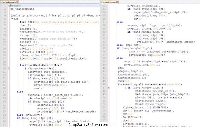
Task: Click the p3=john_3d(p3,H) line
Action: click(131, 71)
